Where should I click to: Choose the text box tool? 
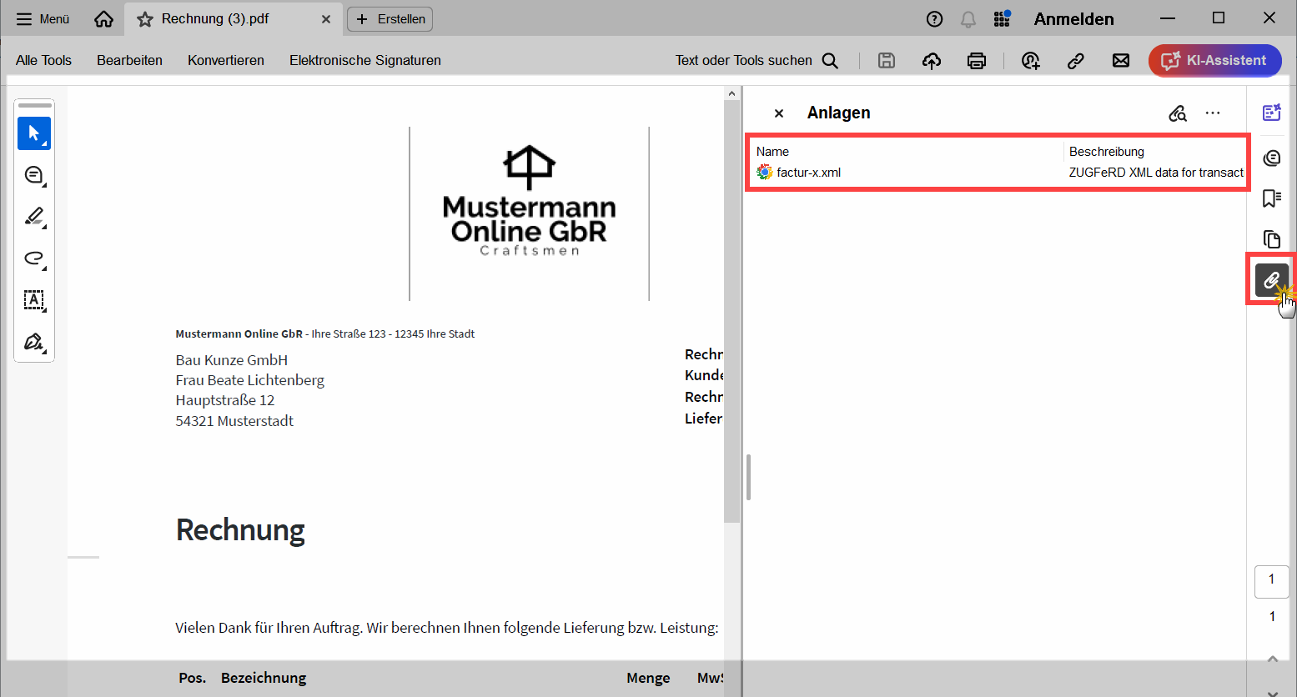click(34, 300)
